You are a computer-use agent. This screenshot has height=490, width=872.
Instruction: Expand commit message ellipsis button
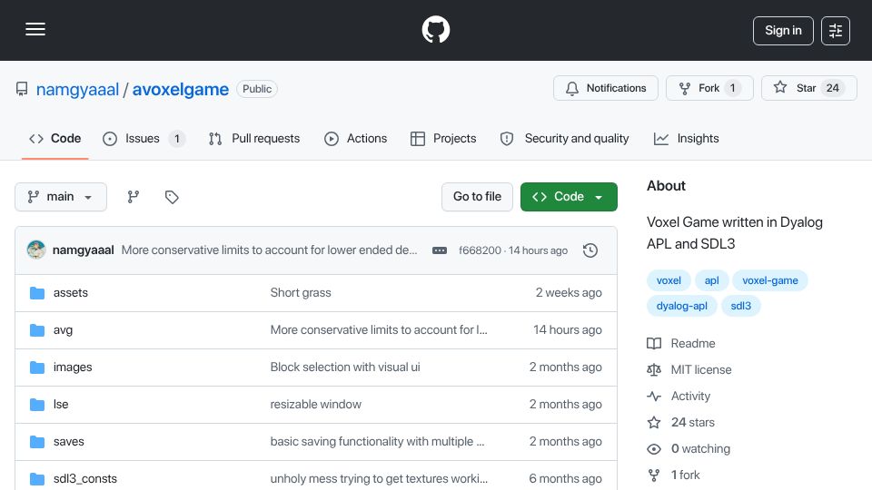(440, 250)
